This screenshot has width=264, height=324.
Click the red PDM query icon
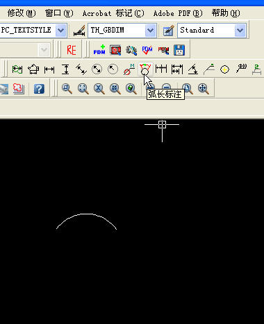tap(163, 50)
